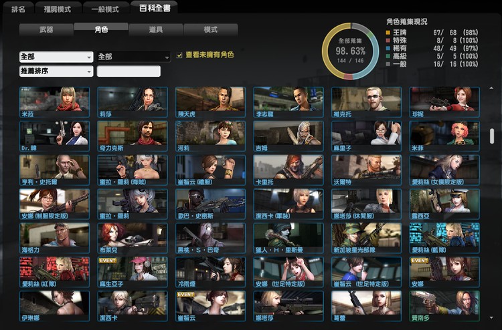Open the 奇力克斯 character card
Image resolution: width=502 pixels, height=330 pixels.
click(x=133, y=136)
